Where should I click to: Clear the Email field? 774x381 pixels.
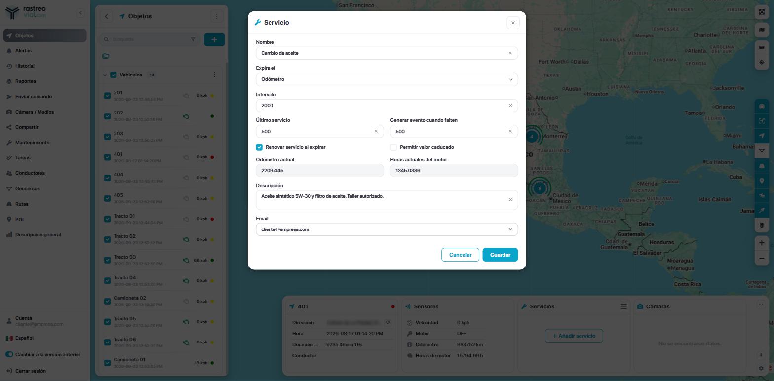[510, 229]
